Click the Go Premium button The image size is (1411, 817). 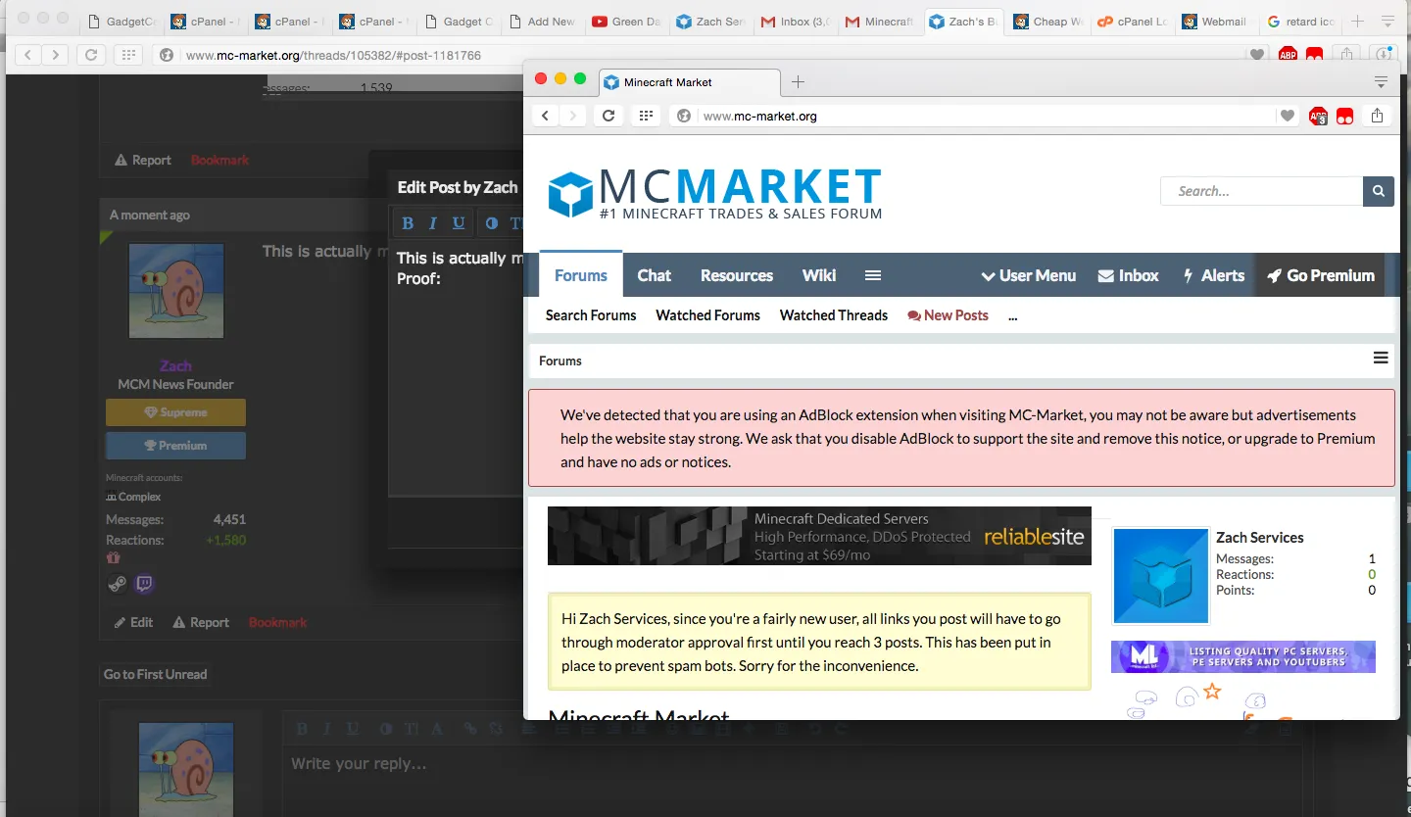click(x=1321, y=275)
